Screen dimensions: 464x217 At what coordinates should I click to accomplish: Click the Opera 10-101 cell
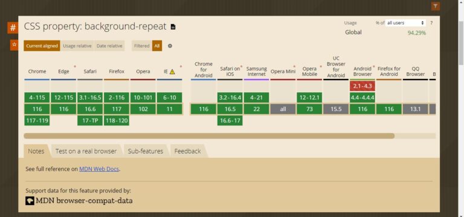143,98
